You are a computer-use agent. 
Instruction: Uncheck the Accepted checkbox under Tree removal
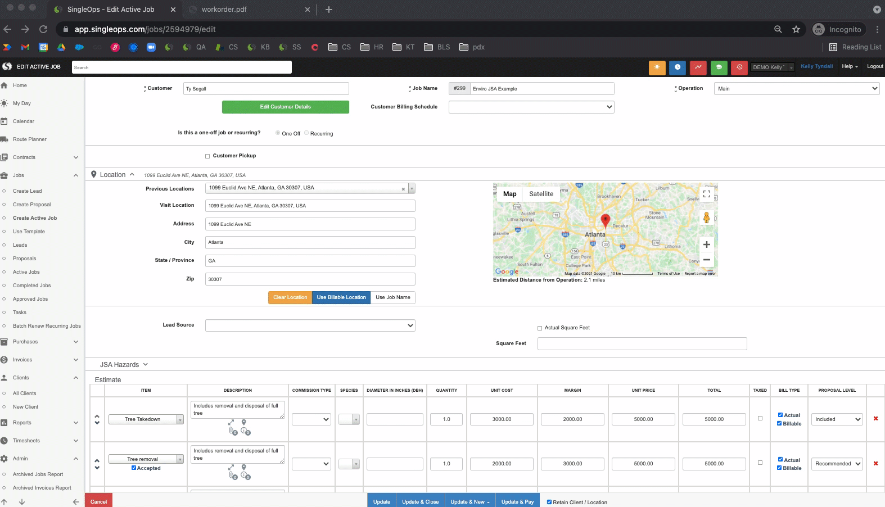point(134,468)
